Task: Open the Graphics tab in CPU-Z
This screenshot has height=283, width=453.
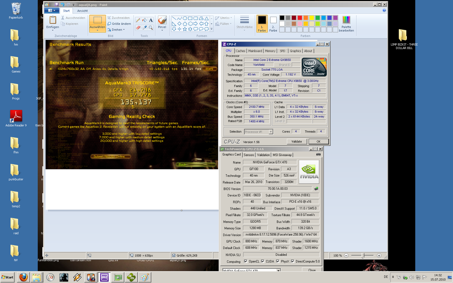Action: pyautogui.click(x=295, y=51)
